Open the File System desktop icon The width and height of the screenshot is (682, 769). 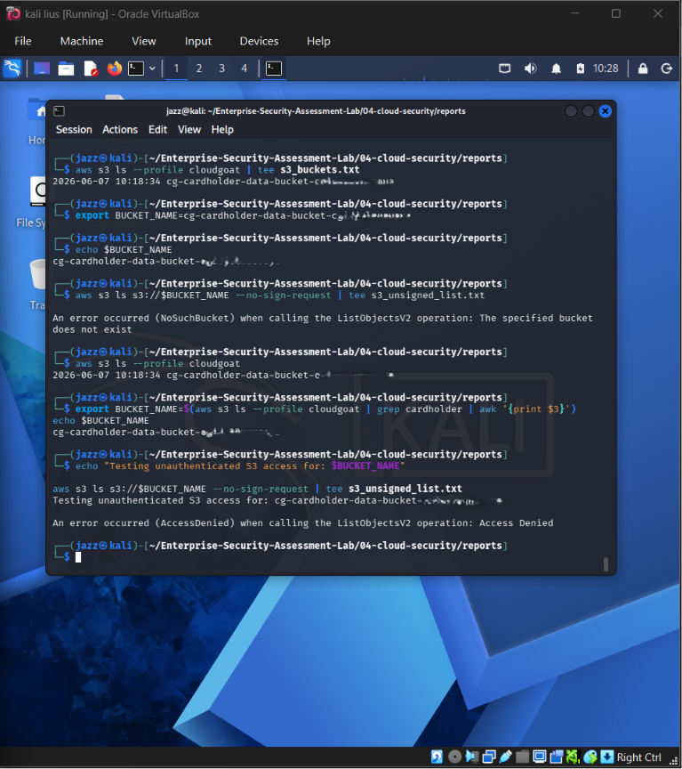tap(35, 202)
